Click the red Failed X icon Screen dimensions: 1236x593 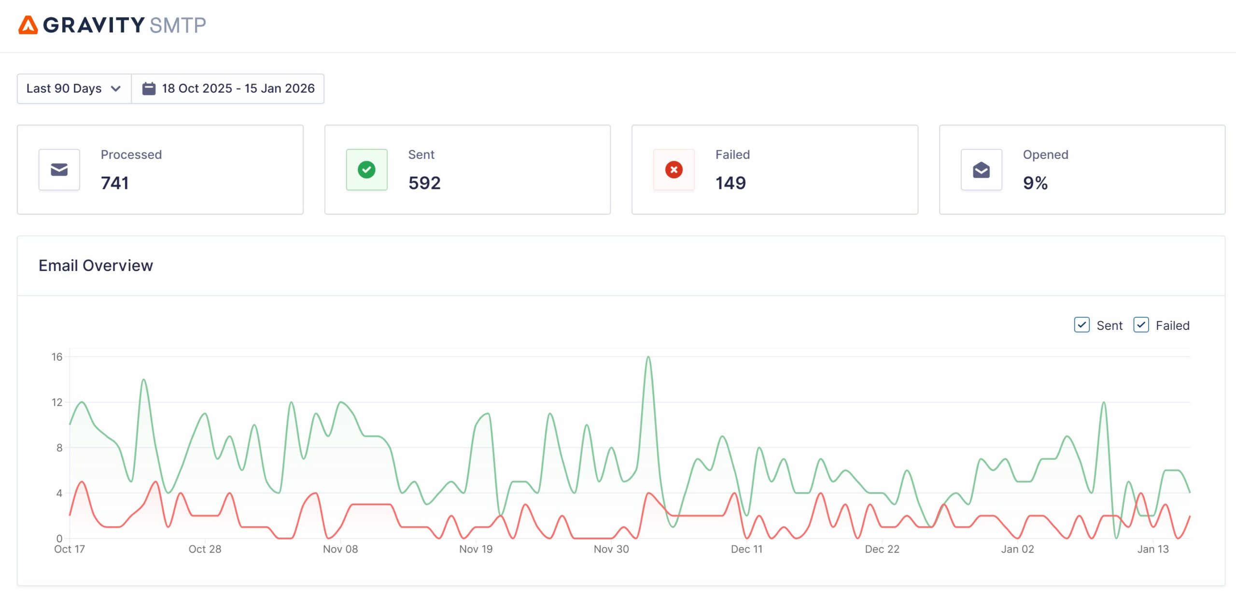pyautogui.click(x=674, y=169)
